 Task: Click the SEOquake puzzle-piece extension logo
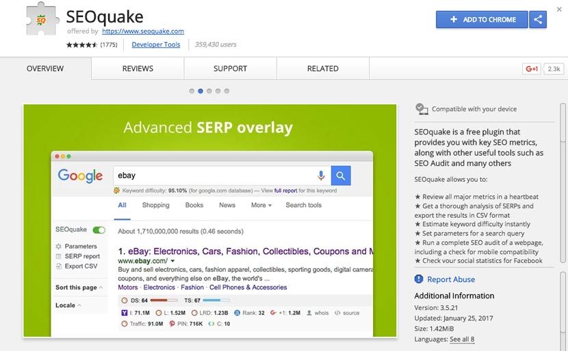click(x=41, y=19)
